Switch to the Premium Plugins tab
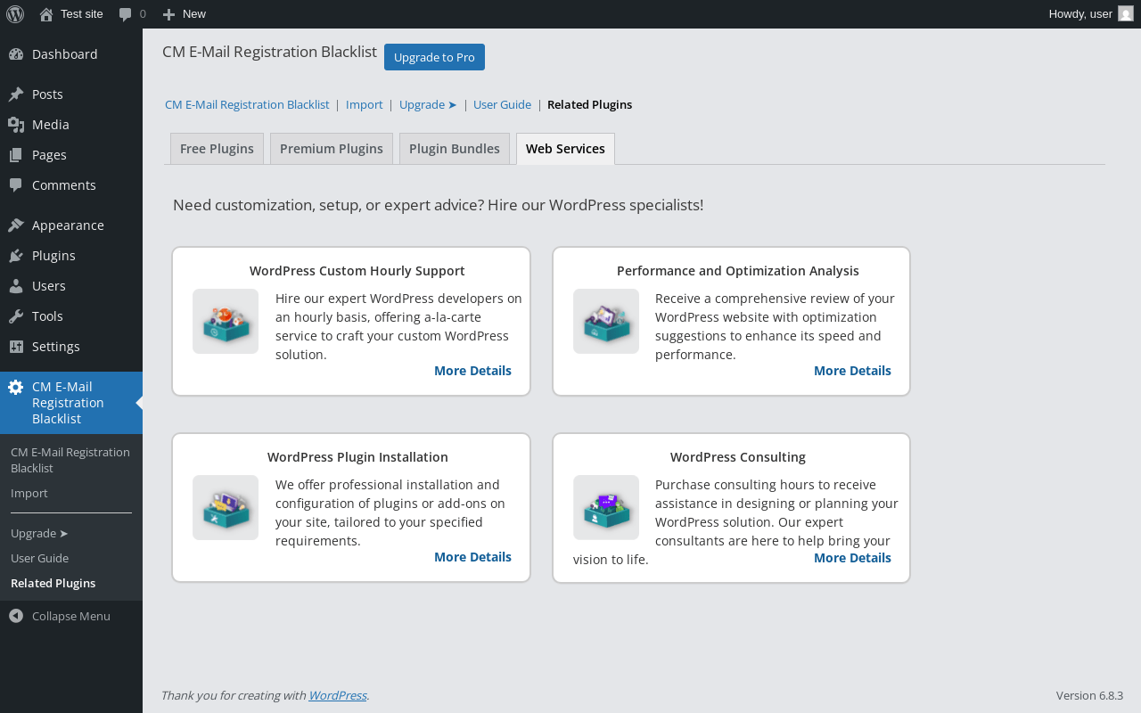Viewport: 1141px width, 713px height. [x=332, y=149]
